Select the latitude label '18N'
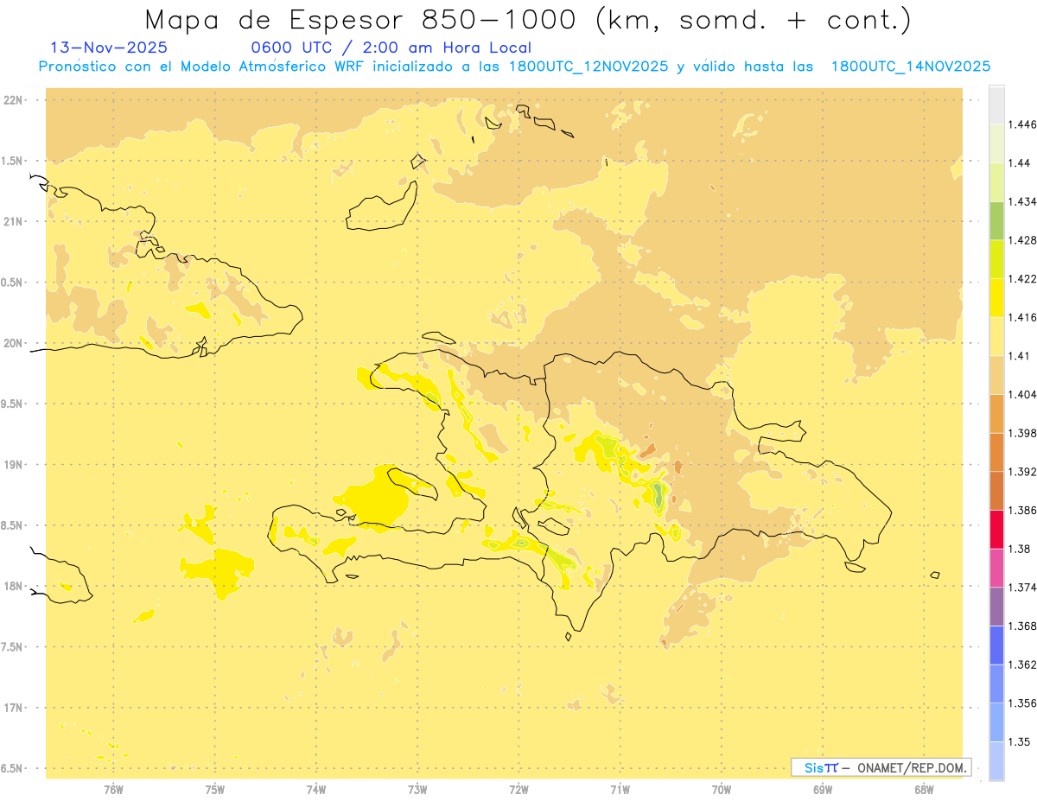The image size is (1037, 801). tap(12, 586)
